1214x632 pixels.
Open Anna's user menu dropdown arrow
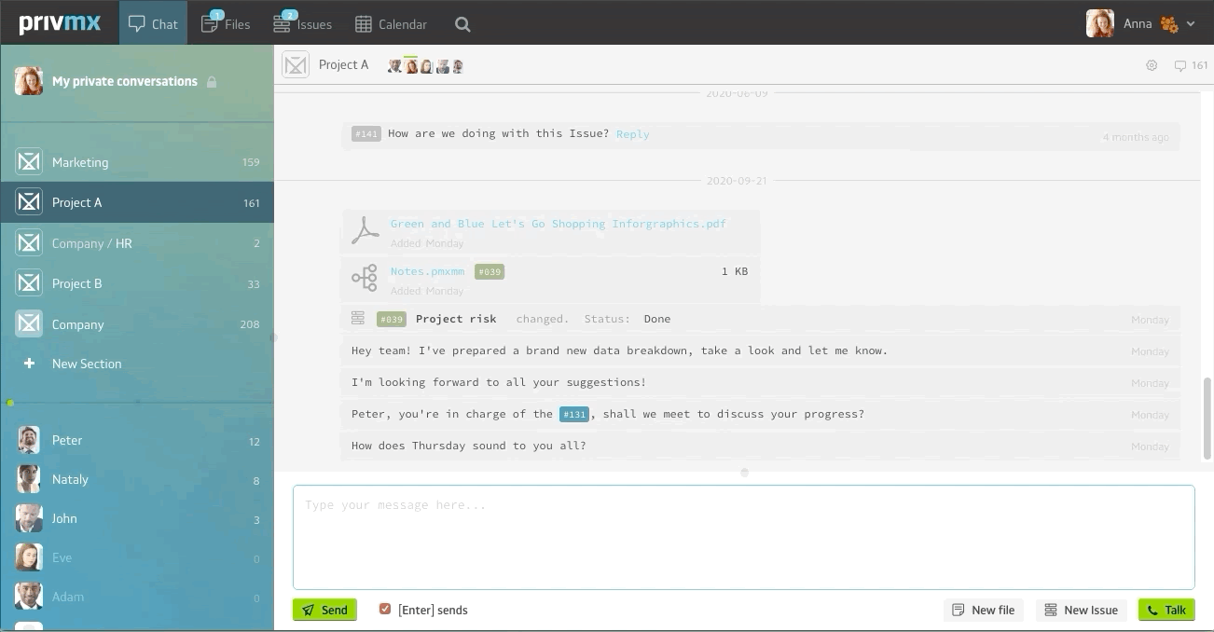tap(1191, 24)
